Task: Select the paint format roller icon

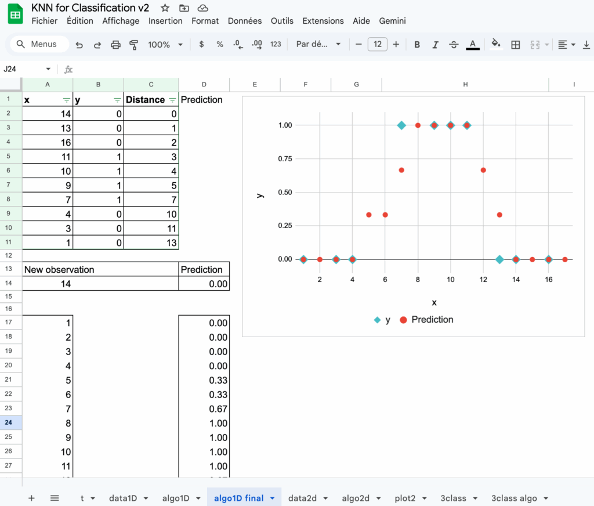Action: (x=134, y=45)
